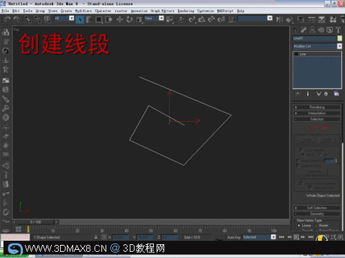Switch to Motion command panel tab
Image resolution: width=345 pixels, height=258 pixels.
click(321, 30)
